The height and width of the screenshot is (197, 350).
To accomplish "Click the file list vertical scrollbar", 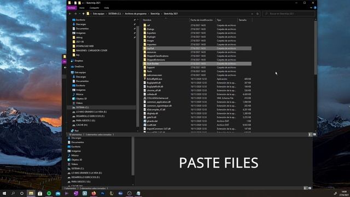I will (316, 48).
